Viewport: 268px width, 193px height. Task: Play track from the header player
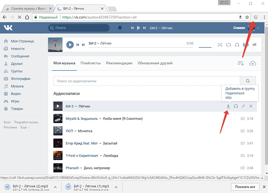point(138,28)
